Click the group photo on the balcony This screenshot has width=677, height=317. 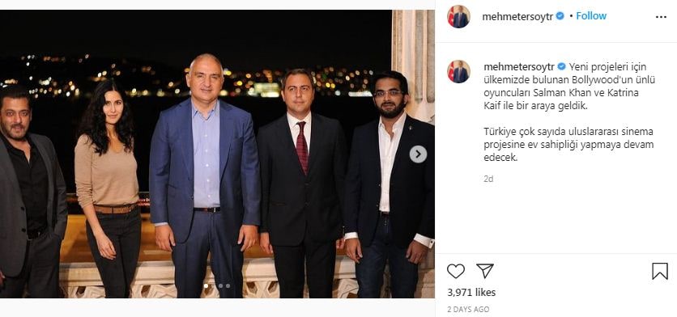point(217,154)
